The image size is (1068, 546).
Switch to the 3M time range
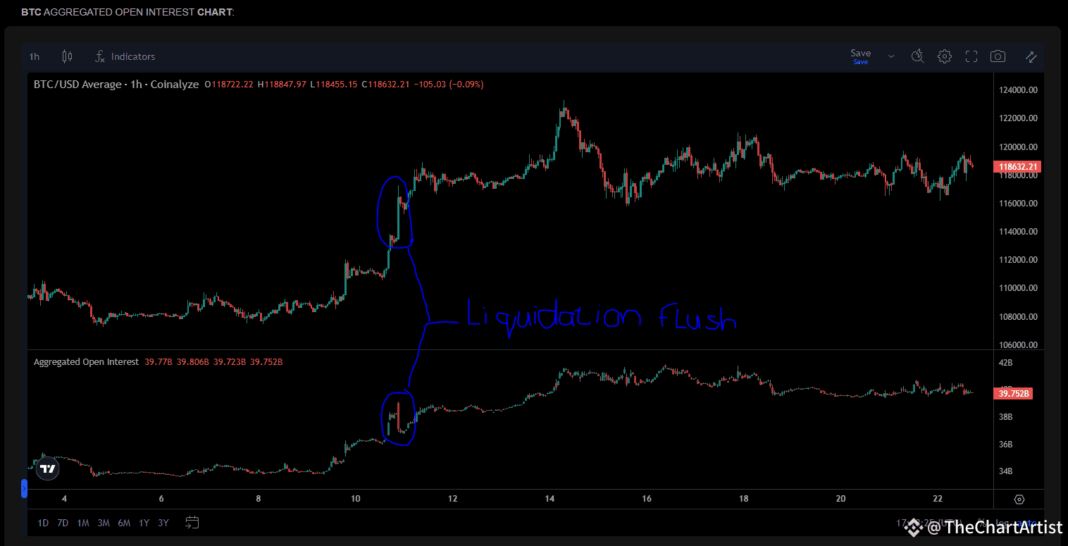point(104,523)
